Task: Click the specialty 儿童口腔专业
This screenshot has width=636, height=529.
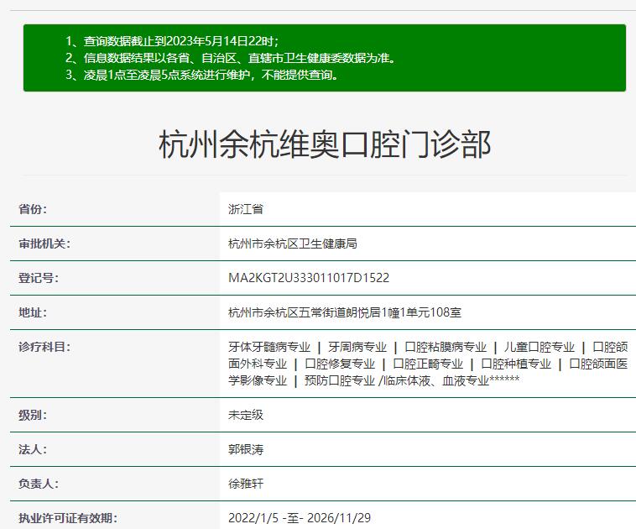Action: click(540, 347)
